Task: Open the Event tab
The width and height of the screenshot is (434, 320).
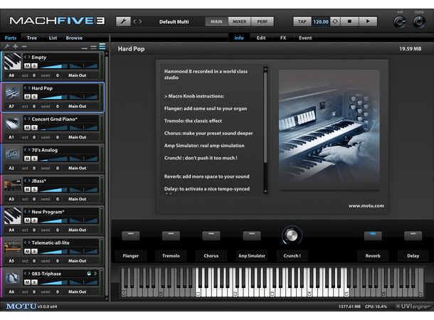Action: pos(305,38)
